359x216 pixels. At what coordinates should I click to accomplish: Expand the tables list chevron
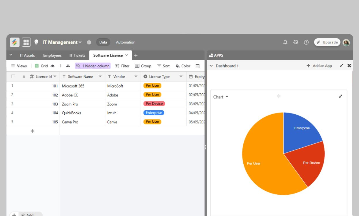pyautogui.click(x=11, y=55)
